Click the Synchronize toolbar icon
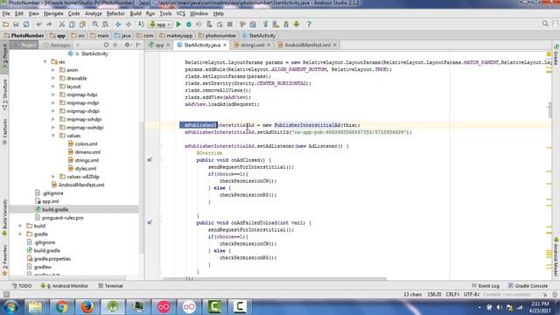The width and height of the screenshot is (560, 315). (26, 24)
